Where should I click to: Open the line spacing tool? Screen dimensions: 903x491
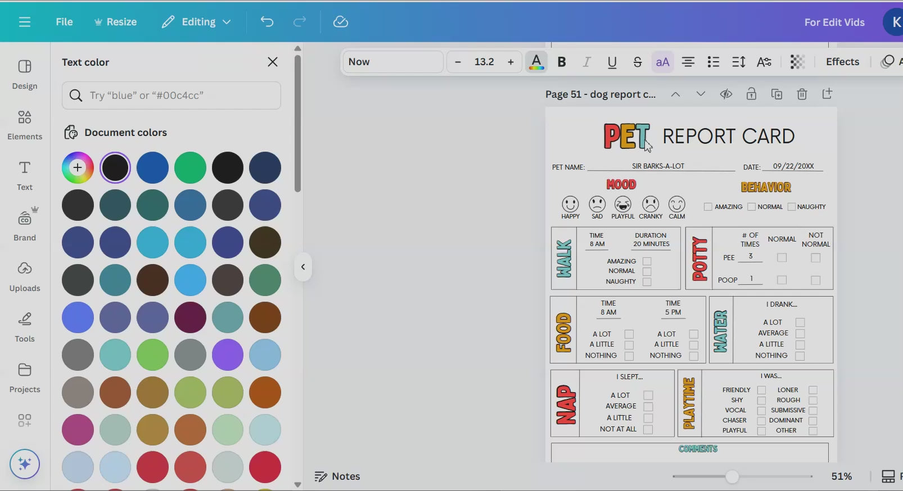738,62
